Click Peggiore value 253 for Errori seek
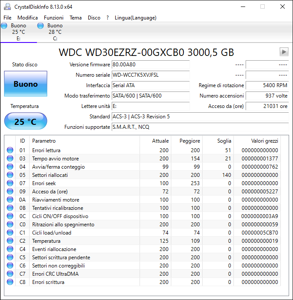This screenshot has height=300, width=293. point(195,183)
